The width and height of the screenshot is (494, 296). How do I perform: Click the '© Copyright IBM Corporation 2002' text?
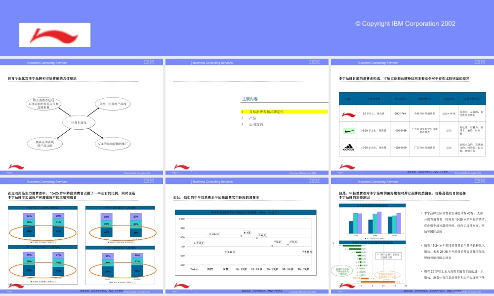click(x=405, y=23)
